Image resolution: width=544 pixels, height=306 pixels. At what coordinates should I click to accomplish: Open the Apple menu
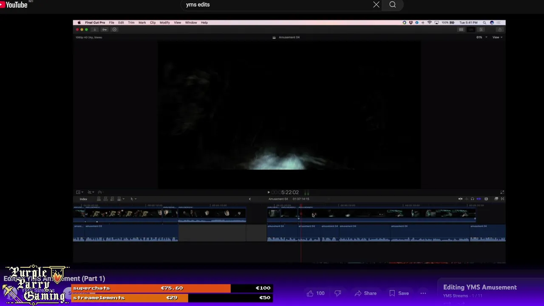pos(79,23)
